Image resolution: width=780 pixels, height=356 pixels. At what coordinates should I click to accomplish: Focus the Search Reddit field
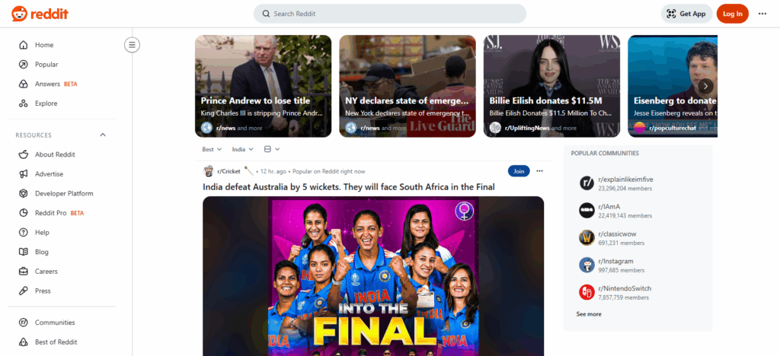pos(389,14)
